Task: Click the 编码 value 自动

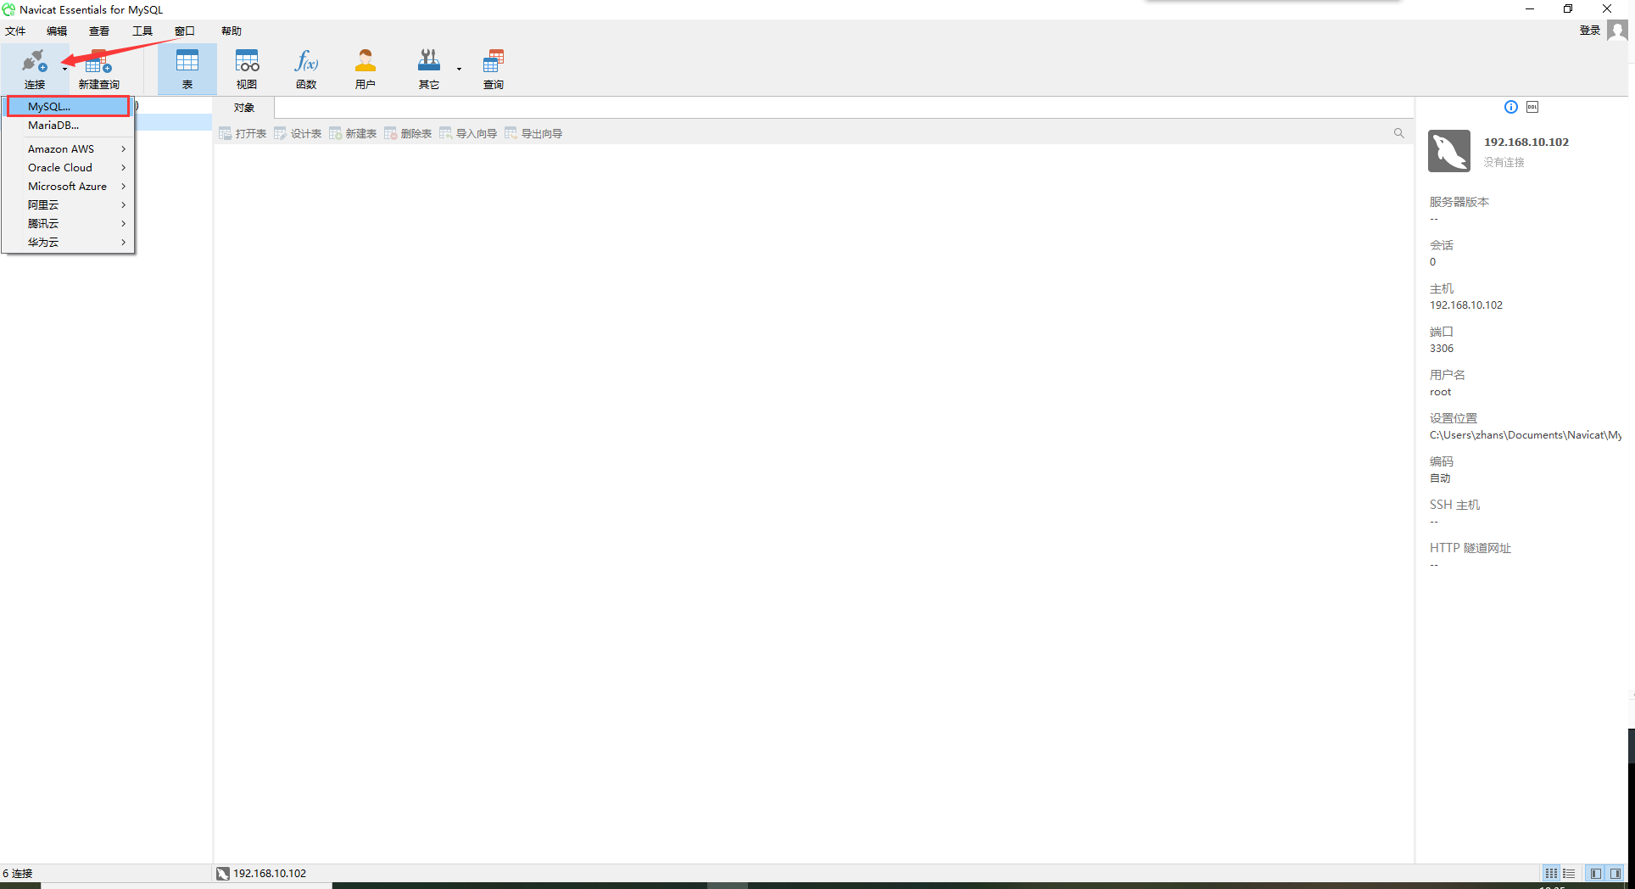Action: [1440, 478]
